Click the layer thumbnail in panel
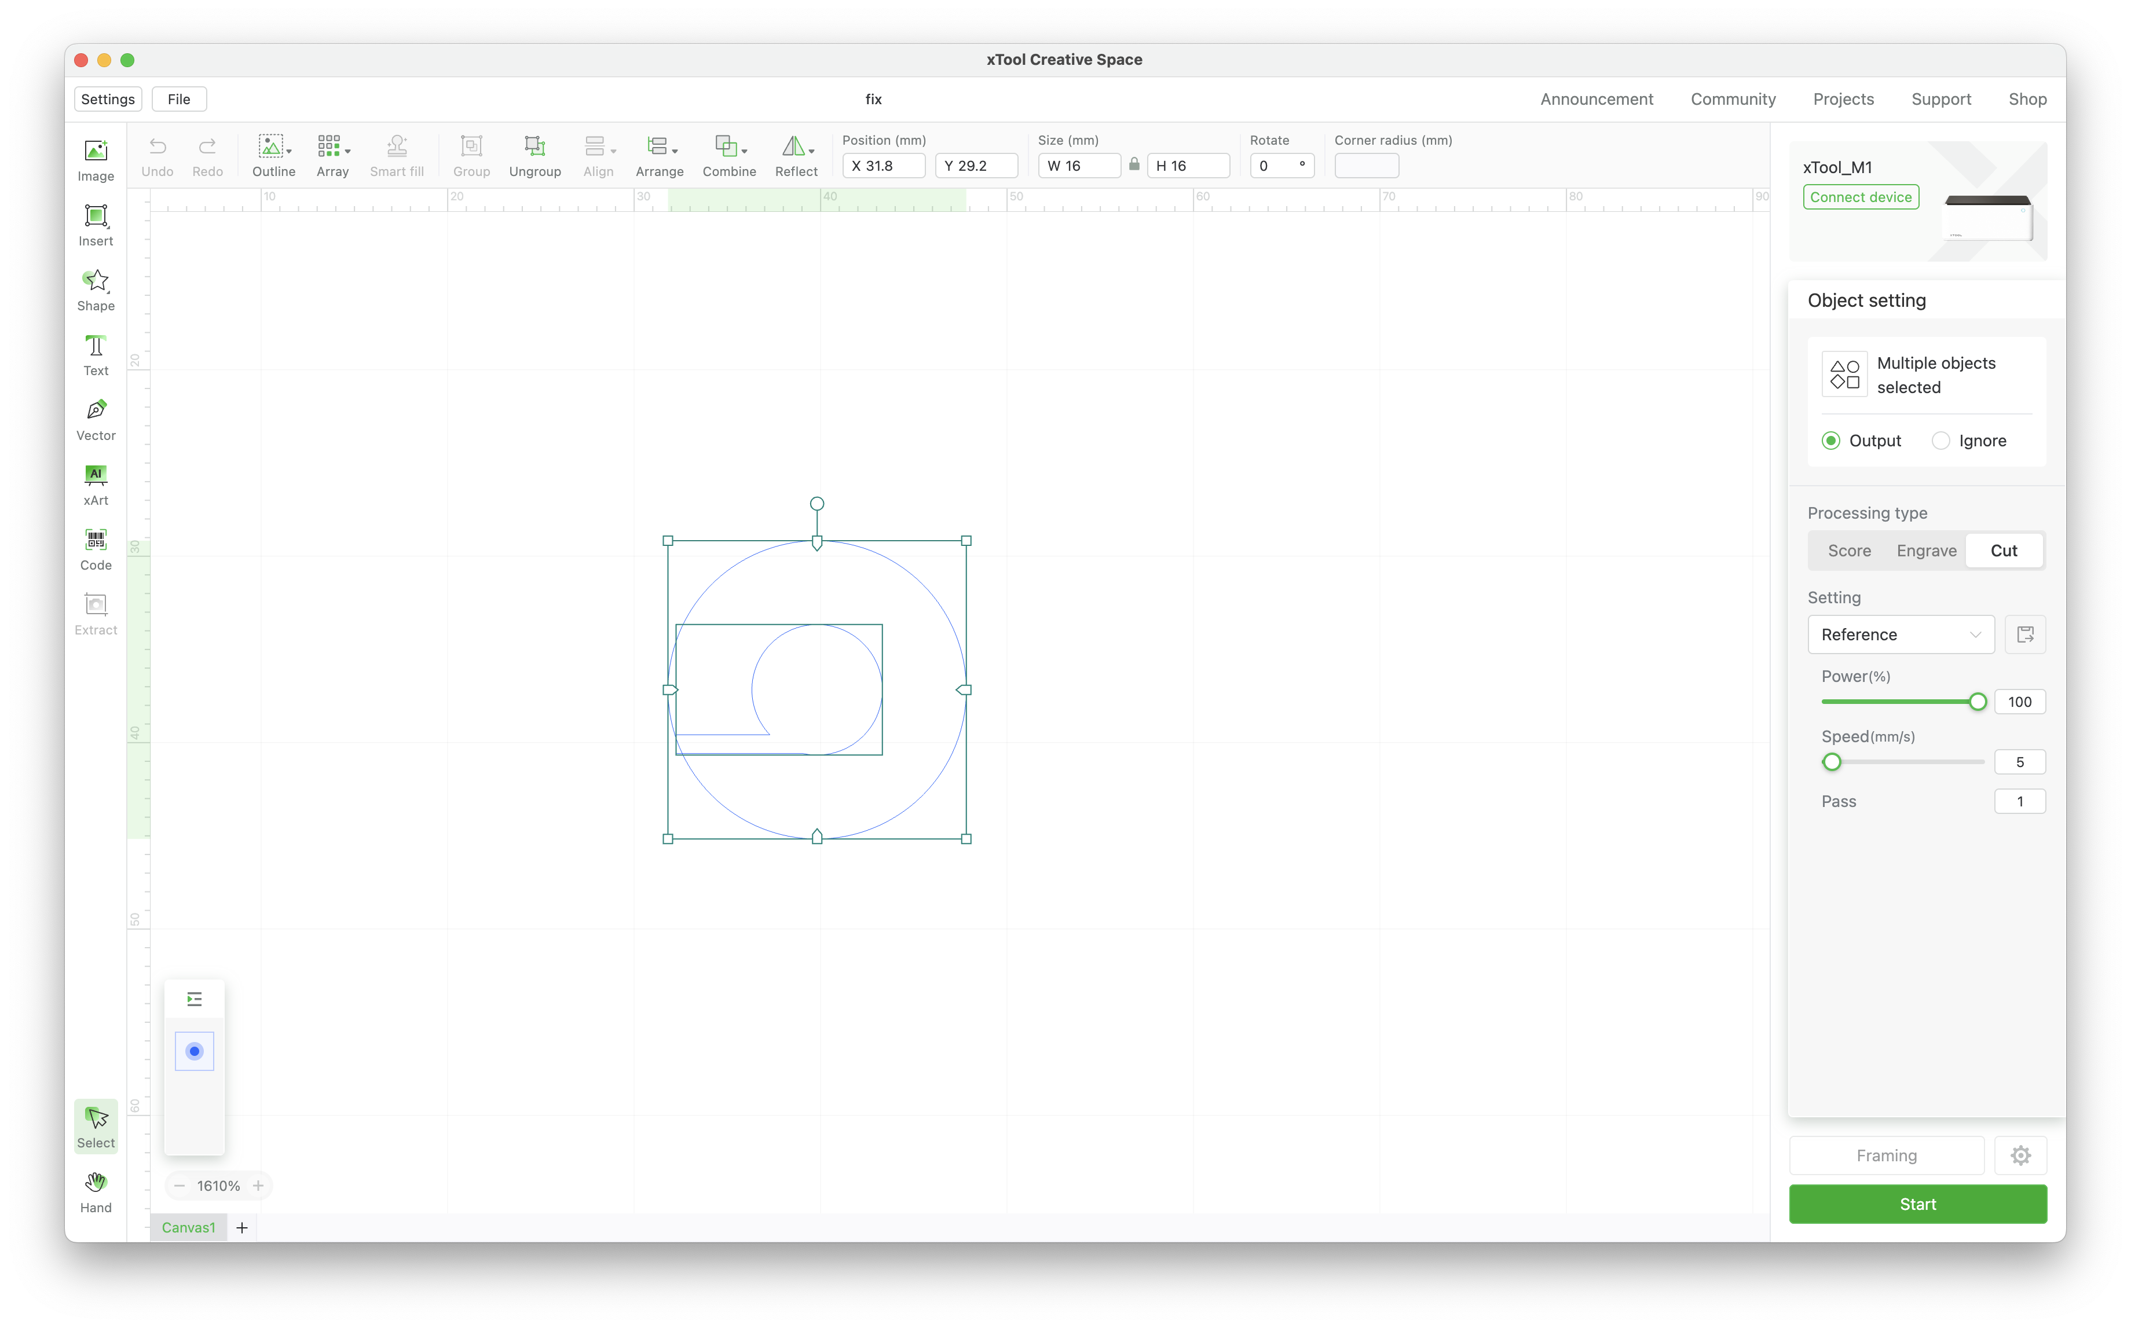Screen dimensions: 2131x1328 pos(195,1051)
